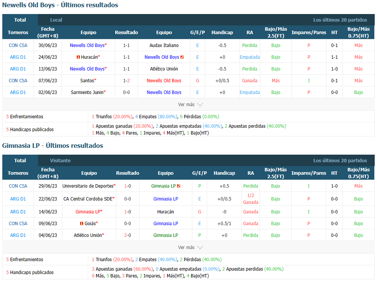Click red card icon beside Gimnasia LP on 29/06/23
The height and width of the screenshot is (282, 377).
point(179,186)
